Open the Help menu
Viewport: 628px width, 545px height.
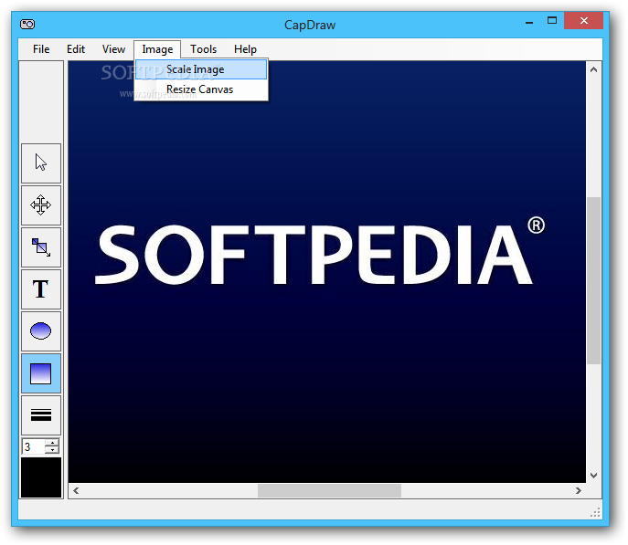[x=245, y=49]
